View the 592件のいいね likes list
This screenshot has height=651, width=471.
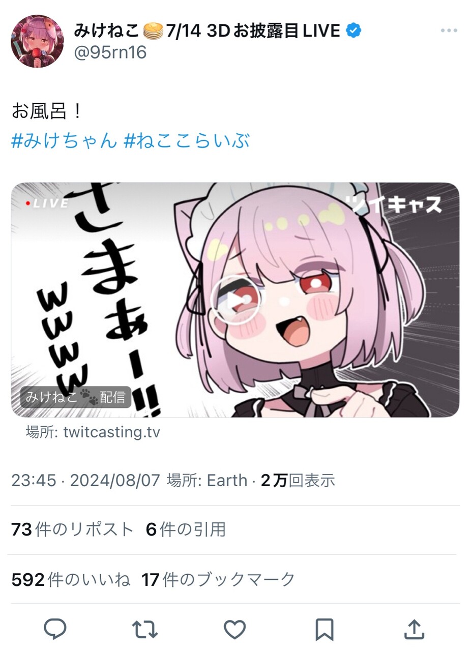[x=71, y=579]
